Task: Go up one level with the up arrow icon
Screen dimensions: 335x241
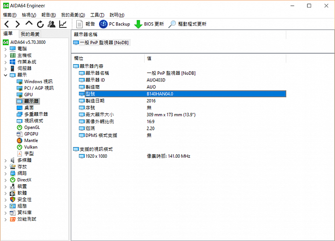Action: coord(29,24)
